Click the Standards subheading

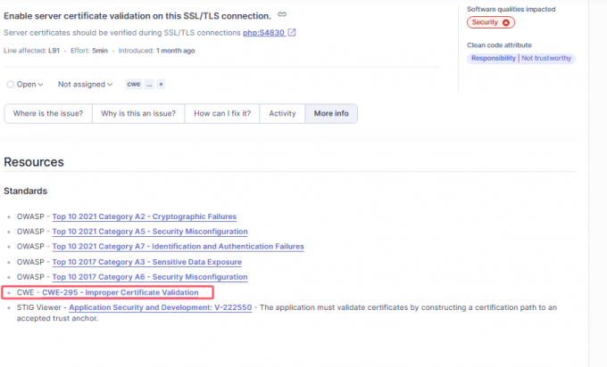26,192
